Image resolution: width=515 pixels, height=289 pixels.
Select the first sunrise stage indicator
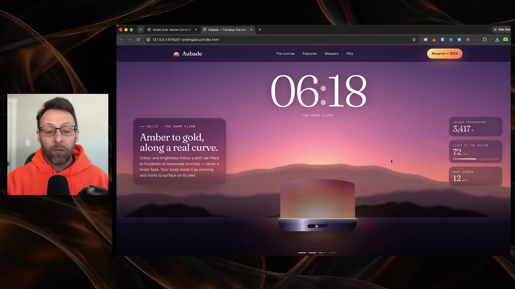tap(302, 253)
